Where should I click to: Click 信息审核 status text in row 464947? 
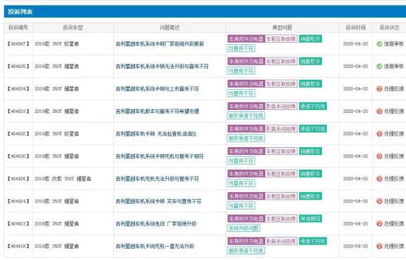pos(393,44)
